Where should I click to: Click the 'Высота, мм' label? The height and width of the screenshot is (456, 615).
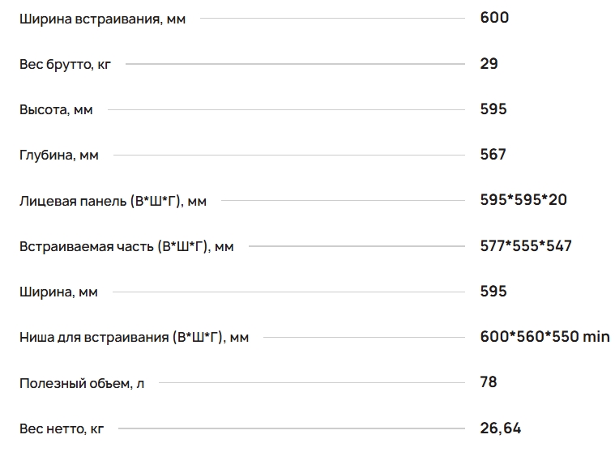click(x=56, y=109)
